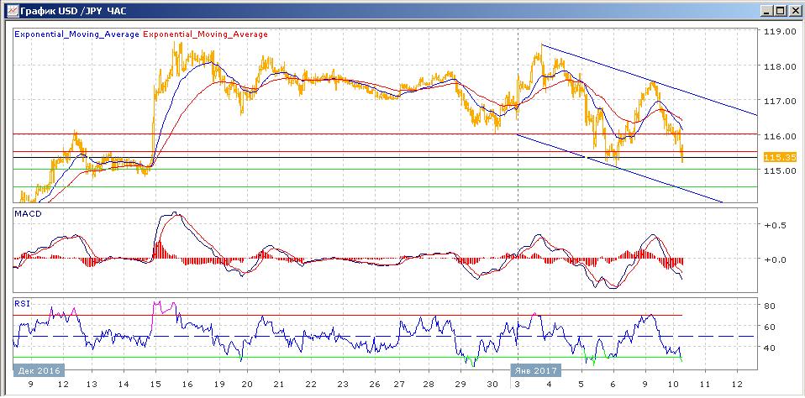Click the Янв 2017 month marker
The width and height of the screenshot is (805, 398).
click(536, 370)
